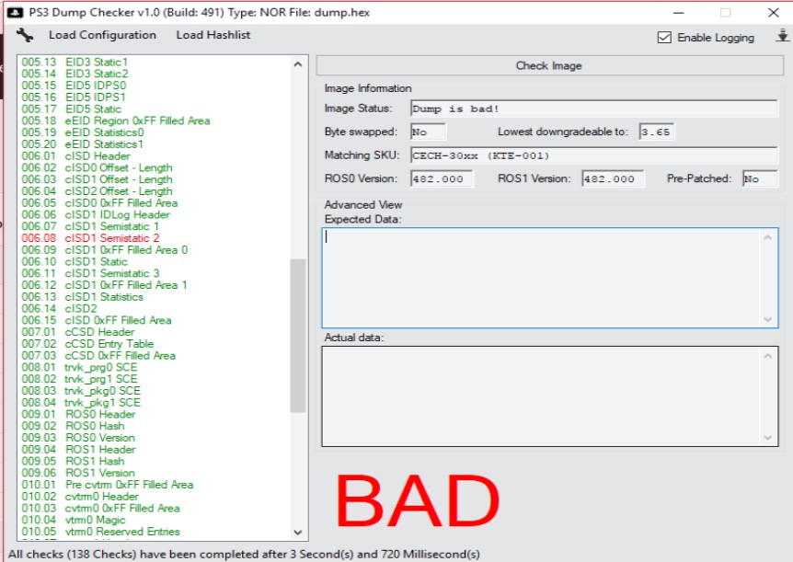The height and width of the screenshot is (562, 793).
Task: Click the Lowest downgradeable to field
Action: [656, 132]
